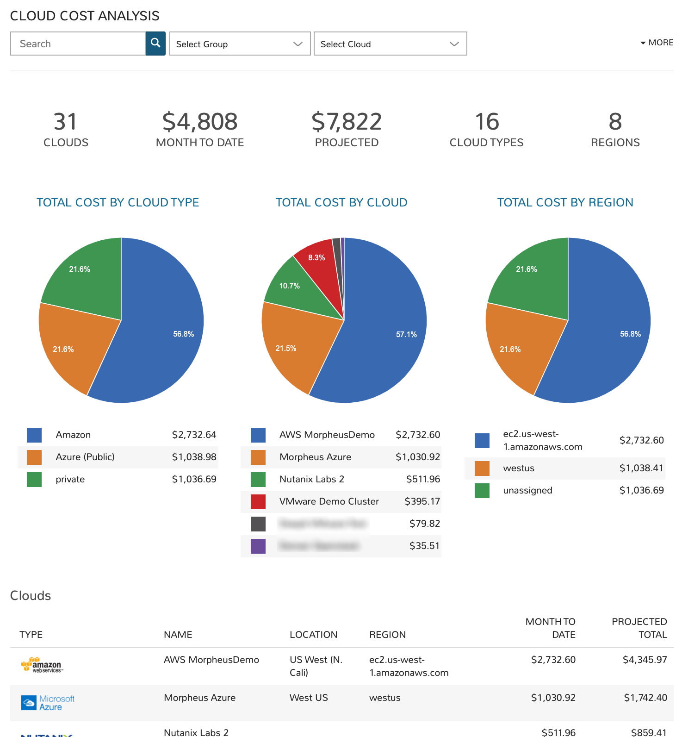The width and height of the screenshot is (682, 737).
Task: Open the AWS MorpheusDemo cloud row
Action: [x=211, y=660]
